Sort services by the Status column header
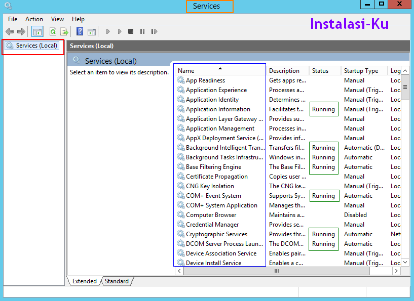Viewport: 414px width, 301px height. coord(325,70)
